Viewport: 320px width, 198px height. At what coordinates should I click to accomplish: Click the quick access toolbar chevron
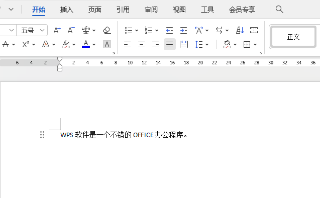pyautogui.click(x=11, y=9)
